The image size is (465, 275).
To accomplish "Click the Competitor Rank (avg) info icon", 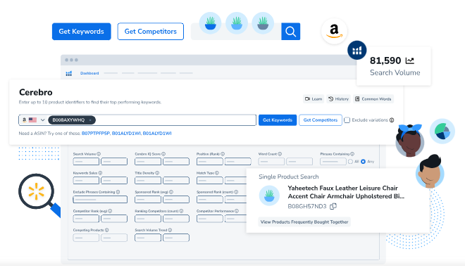I will (110, 211).
